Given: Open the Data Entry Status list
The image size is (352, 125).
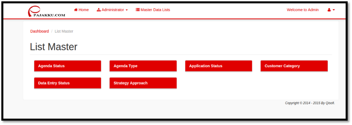Looking at the screenshot, I should (68, 83).
